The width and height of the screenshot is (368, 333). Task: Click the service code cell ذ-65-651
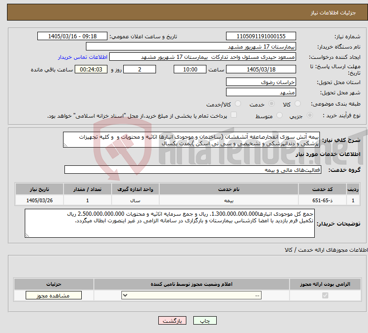click(323, 200)
